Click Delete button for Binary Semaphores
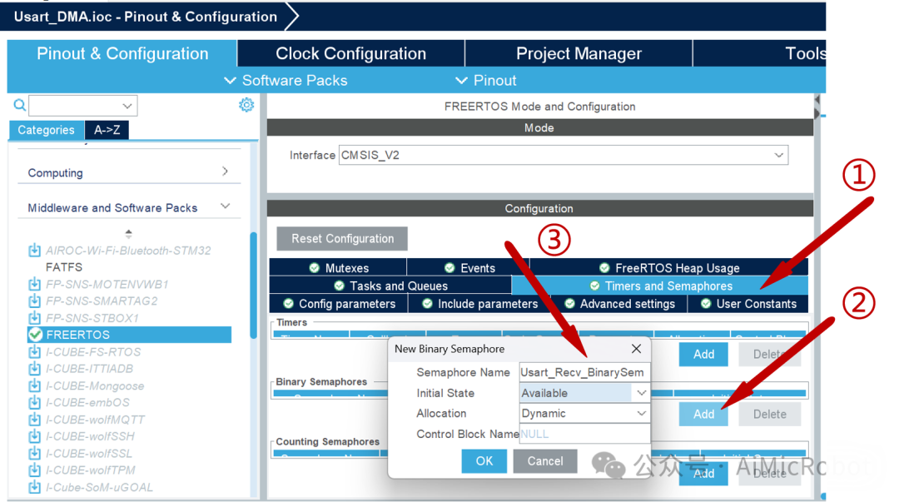This screenshot has width=899, height=502. point(769,415)
